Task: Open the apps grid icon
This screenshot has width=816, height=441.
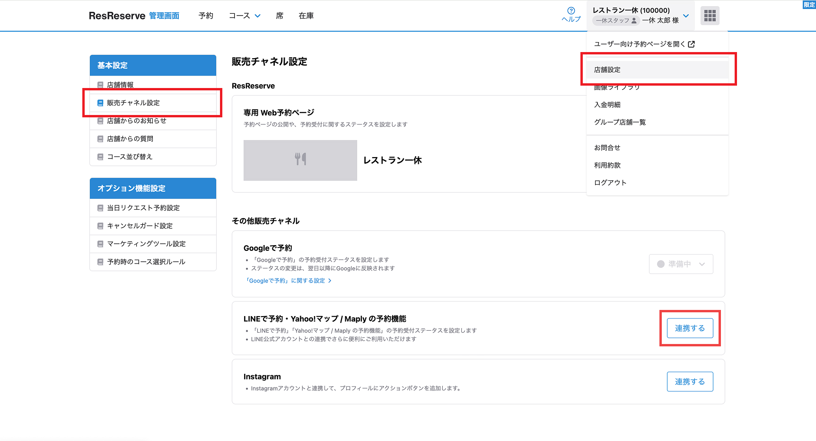Action: tap(710, 16)
